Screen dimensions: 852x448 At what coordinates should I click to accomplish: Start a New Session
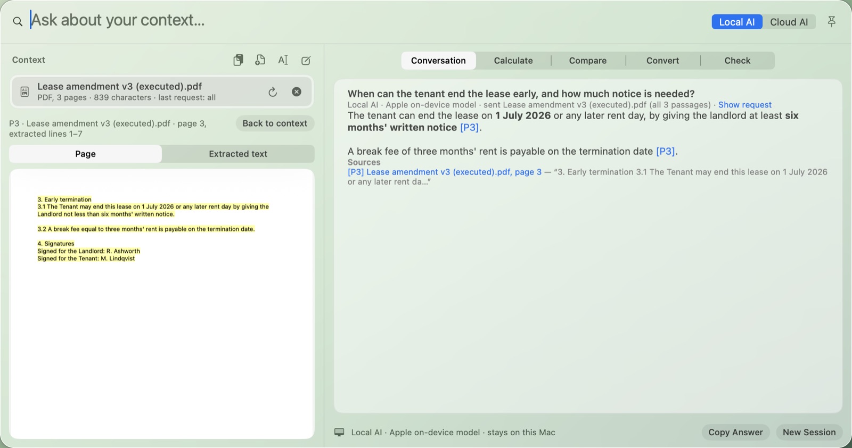809,432
